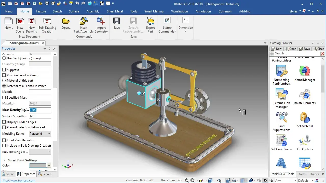Viewport: 326px width, 183px height.
Task: Enable Display Hidden Edges
Action: [x=4, y=122]
